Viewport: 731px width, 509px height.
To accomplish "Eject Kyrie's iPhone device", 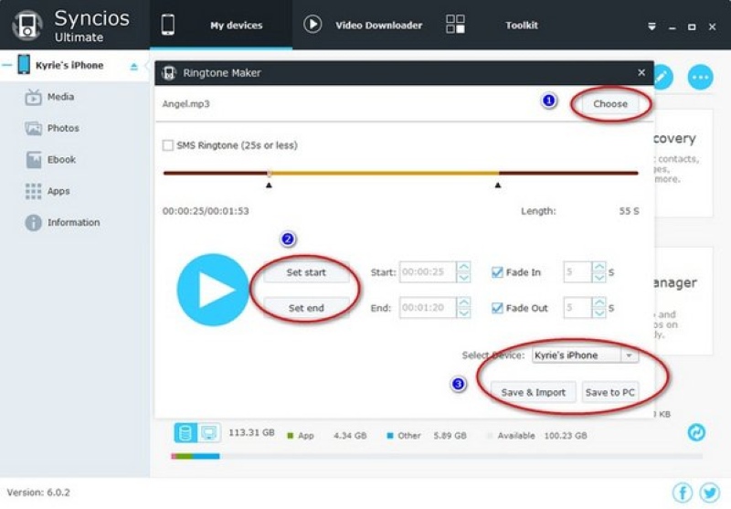I will (133, 66).
